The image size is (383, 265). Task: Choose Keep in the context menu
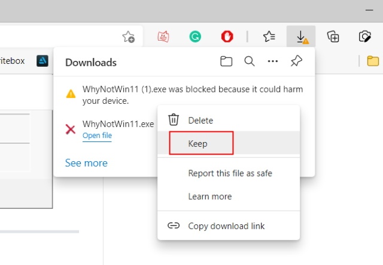[229, 143]
